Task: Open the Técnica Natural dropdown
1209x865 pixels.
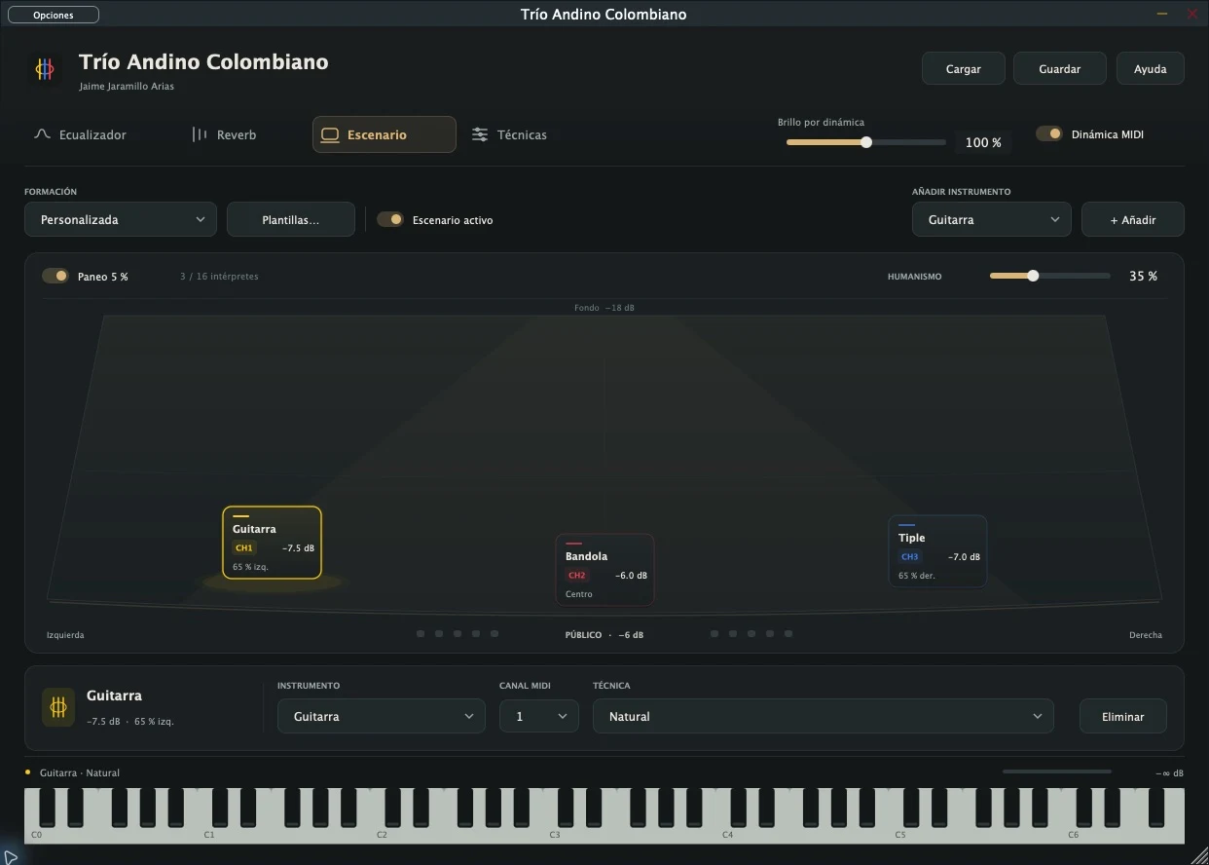Action: point(824,716)
